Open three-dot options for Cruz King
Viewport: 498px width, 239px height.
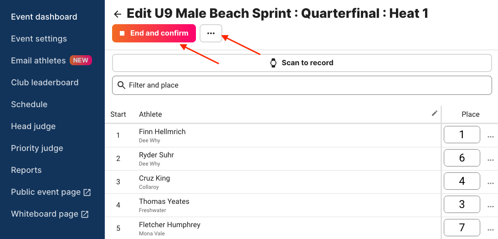point(491,183)
